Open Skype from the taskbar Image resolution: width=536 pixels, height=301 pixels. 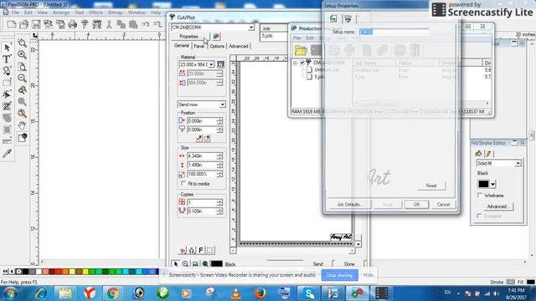click(309, 293)
